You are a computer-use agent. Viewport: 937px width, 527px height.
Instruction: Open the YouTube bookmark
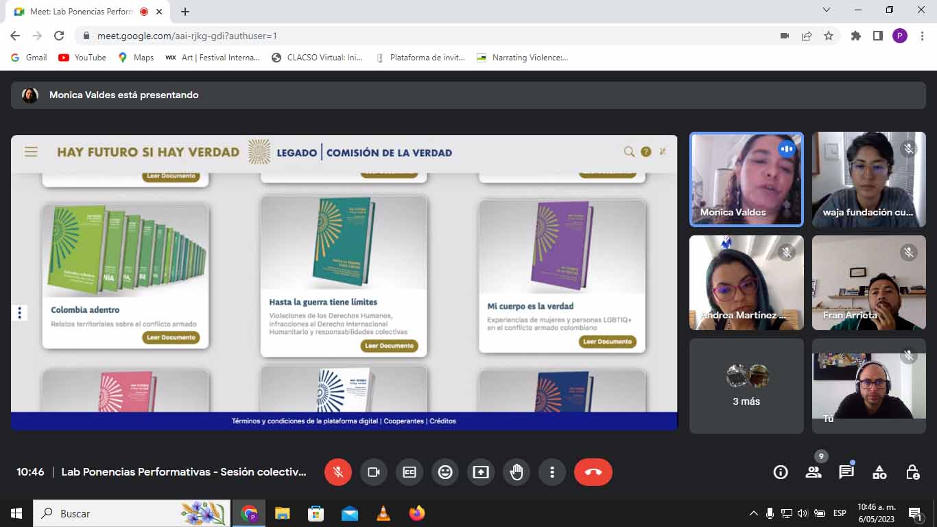pos(82,58)
